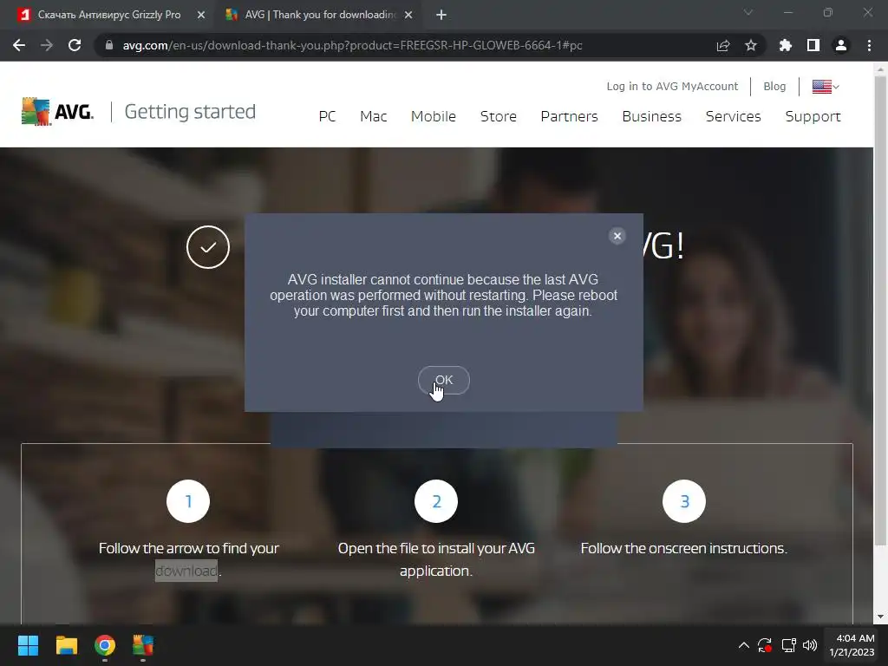888x666 pixels.
Task: Open the Store menu item
Action: [499, 116]
